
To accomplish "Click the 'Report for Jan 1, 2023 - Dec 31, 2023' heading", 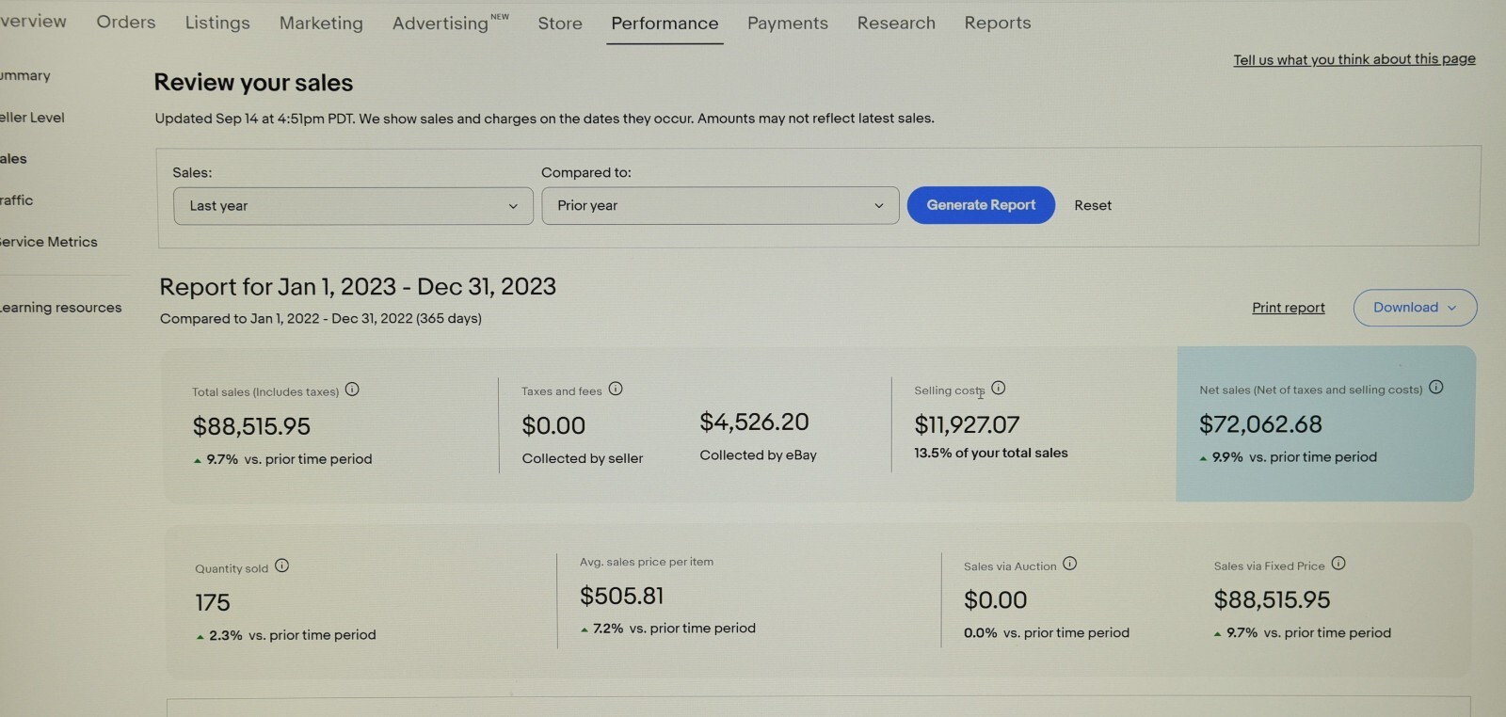I will pyautogui.click(x=358, y=287).
